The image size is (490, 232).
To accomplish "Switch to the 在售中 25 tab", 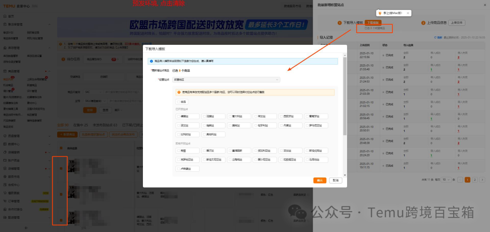I will pos(81,125).
